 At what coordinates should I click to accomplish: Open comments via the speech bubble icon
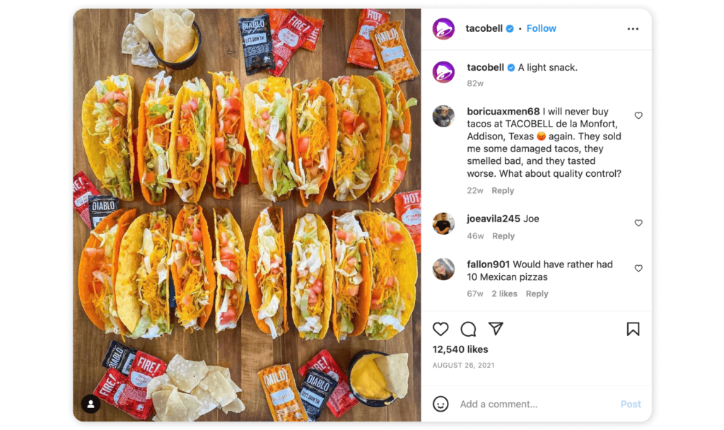click(468, 329)
